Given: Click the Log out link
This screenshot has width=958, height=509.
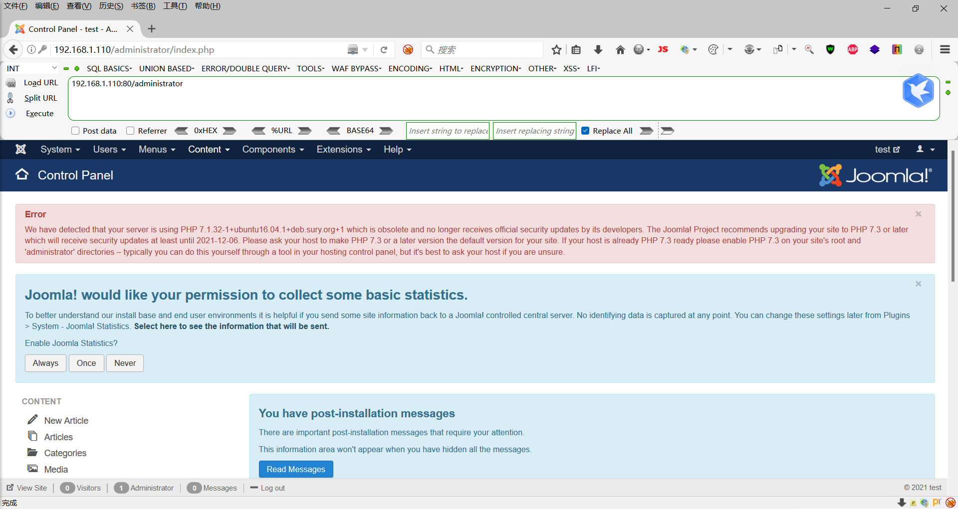Looking at the screenshot, I should [x=267, y=488].
